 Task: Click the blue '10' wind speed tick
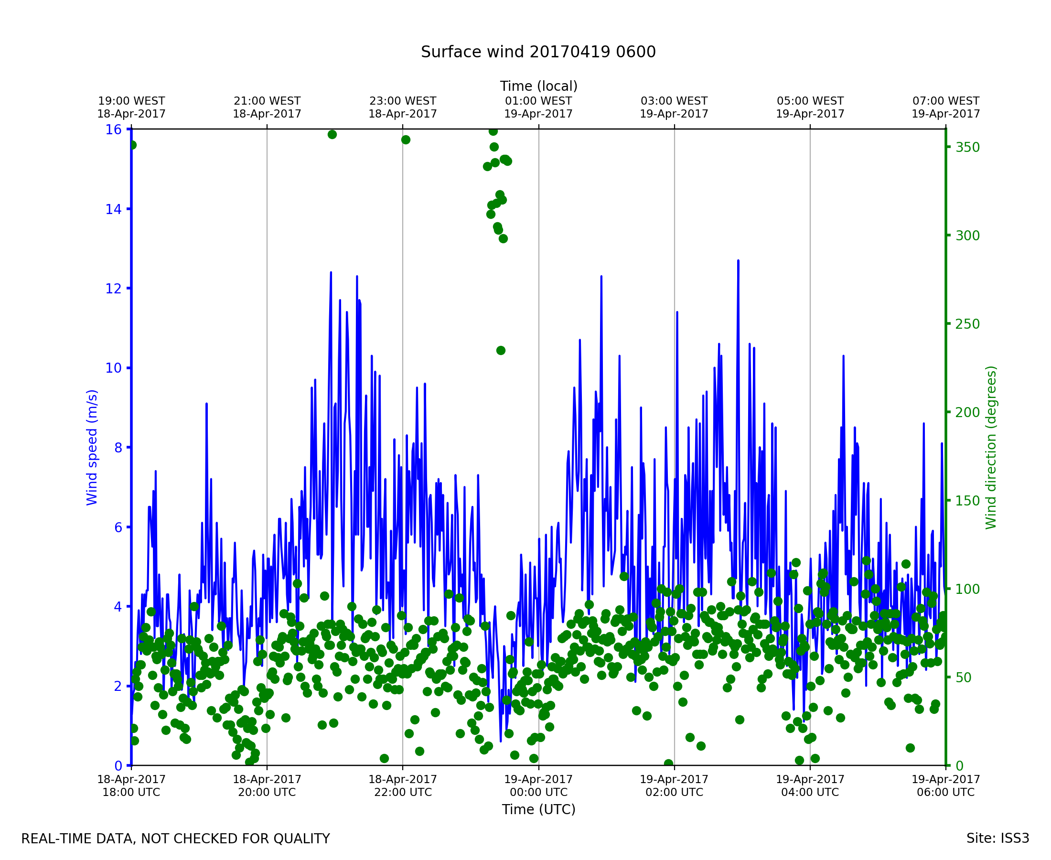point(113,368)
